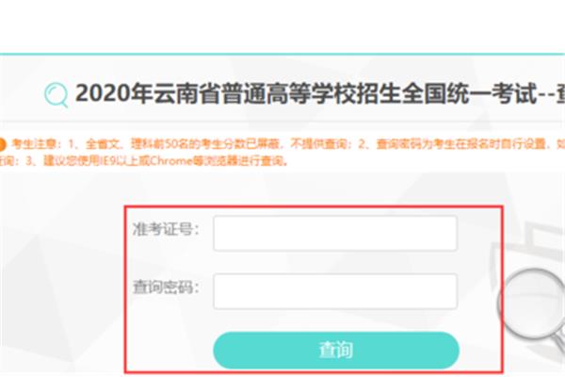Click the 准考证号 field label
565x377 pixels.
166,229
